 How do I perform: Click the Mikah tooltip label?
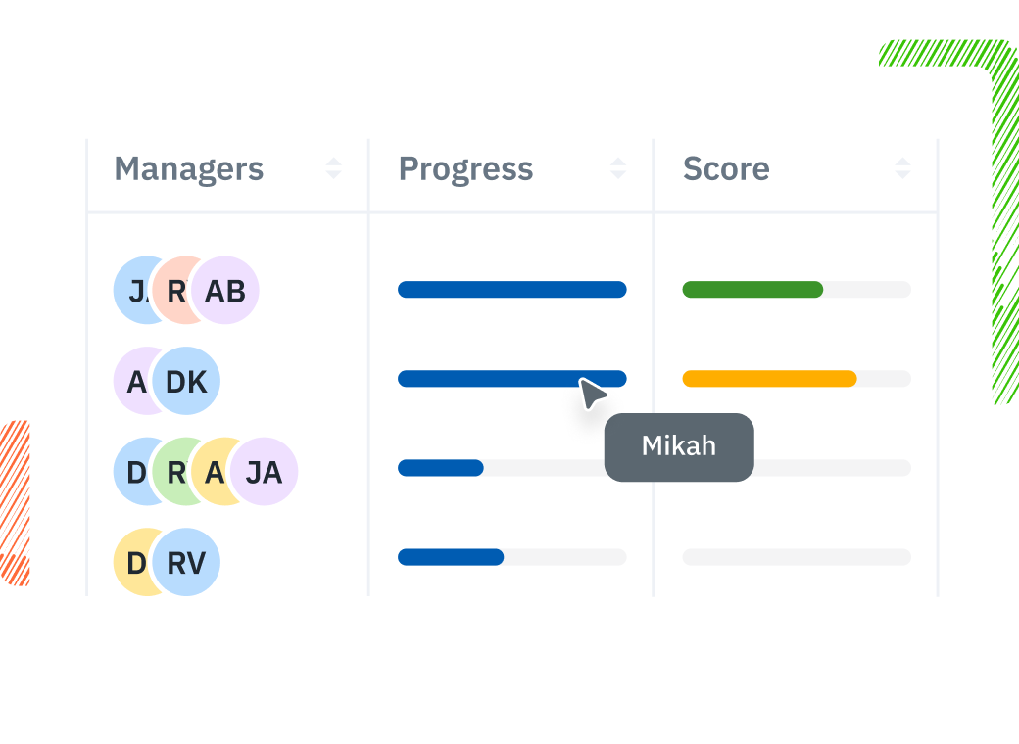click(x=679, y=447)
